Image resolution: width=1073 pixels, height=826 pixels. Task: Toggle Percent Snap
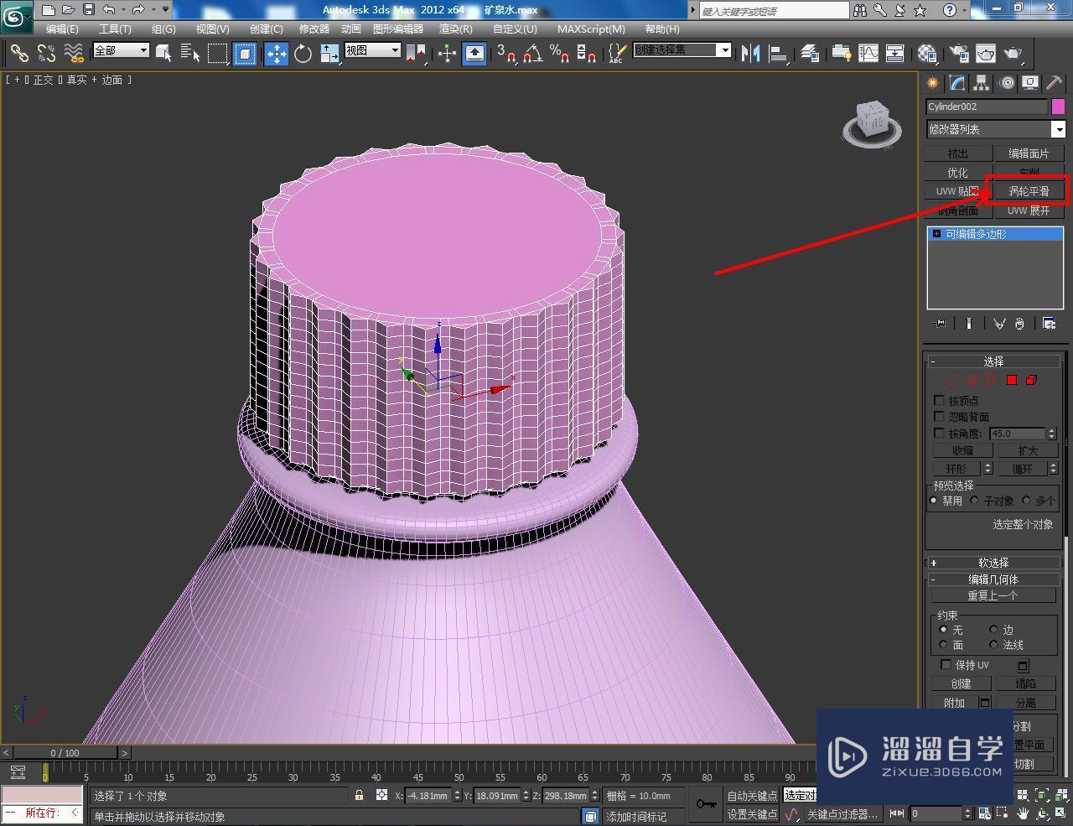559,54
